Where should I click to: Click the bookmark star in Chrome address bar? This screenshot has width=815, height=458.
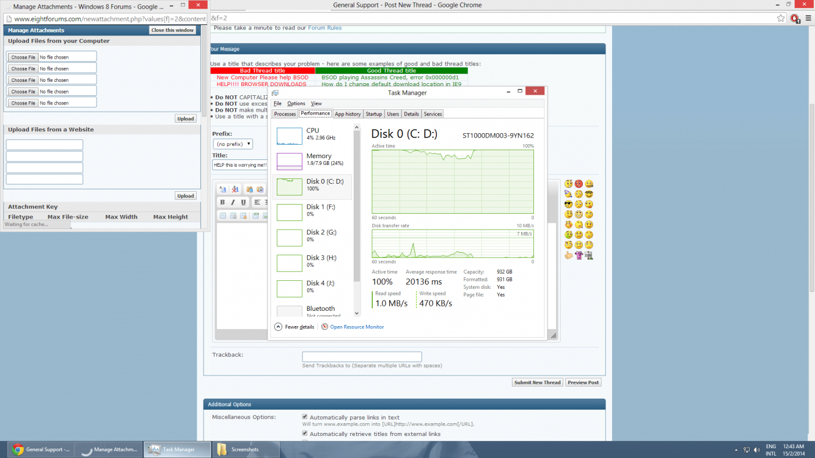pyautogui.click(x=781, y=18)
